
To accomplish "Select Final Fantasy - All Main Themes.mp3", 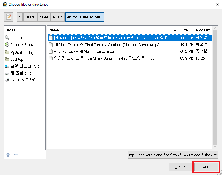I will (x=84, y=51).
